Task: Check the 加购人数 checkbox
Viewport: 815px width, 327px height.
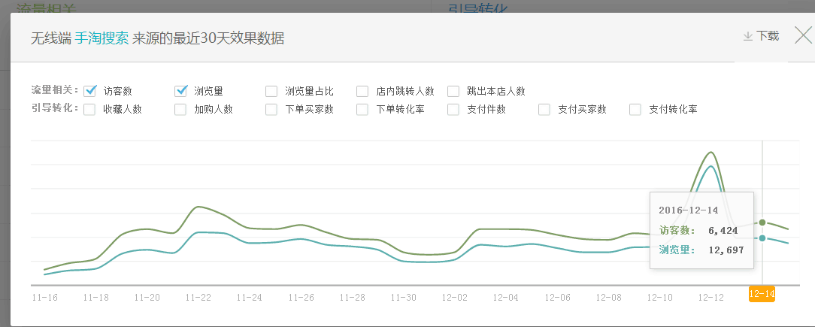Action: [x=180, y=110]
